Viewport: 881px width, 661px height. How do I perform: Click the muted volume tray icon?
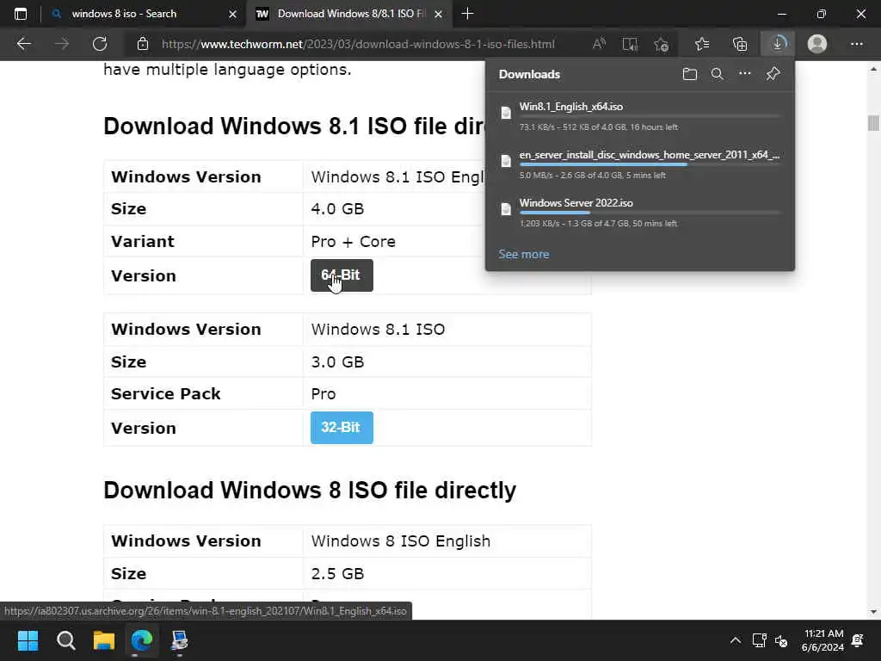coord(781,640)
